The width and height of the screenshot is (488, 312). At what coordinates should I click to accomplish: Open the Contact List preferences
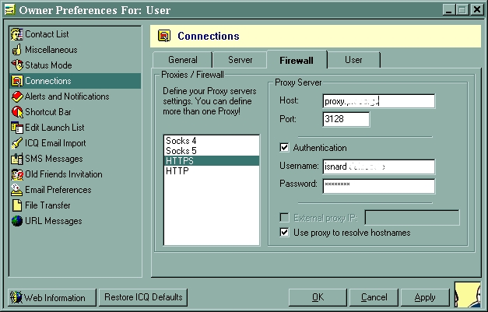(75, 34)
